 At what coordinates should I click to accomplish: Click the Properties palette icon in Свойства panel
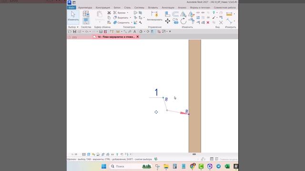86,21
